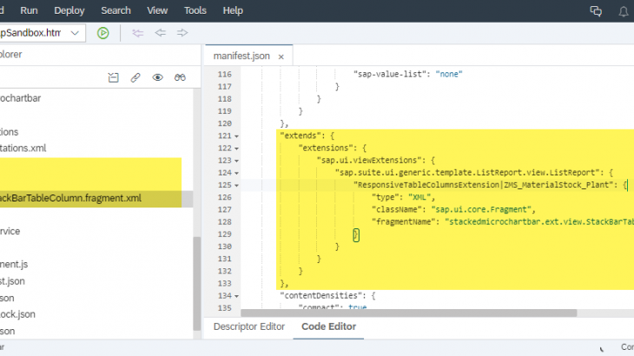Open the View menu
634x356 pixels.
(157, 10)
